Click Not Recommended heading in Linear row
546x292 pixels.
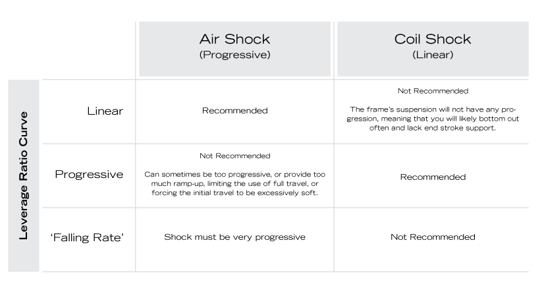point(432,90)
